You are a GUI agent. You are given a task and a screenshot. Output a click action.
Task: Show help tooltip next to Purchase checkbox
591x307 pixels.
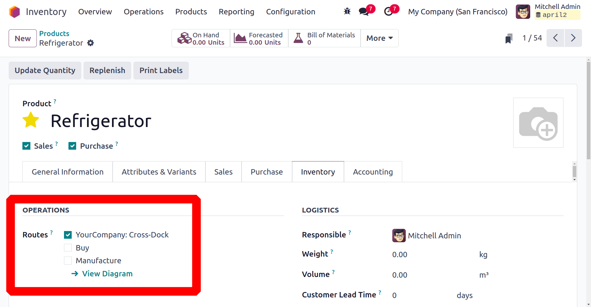tap(116, 144)
